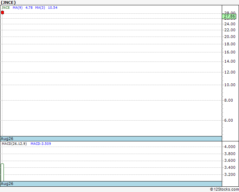Click the 12.00 price axis label
Viewport: 239px width, 192px height.
(x=230, y=72)
